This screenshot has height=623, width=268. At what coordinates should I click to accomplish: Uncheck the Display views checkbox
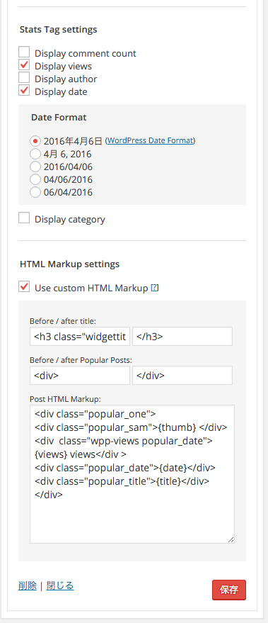(x=24, y=64)
